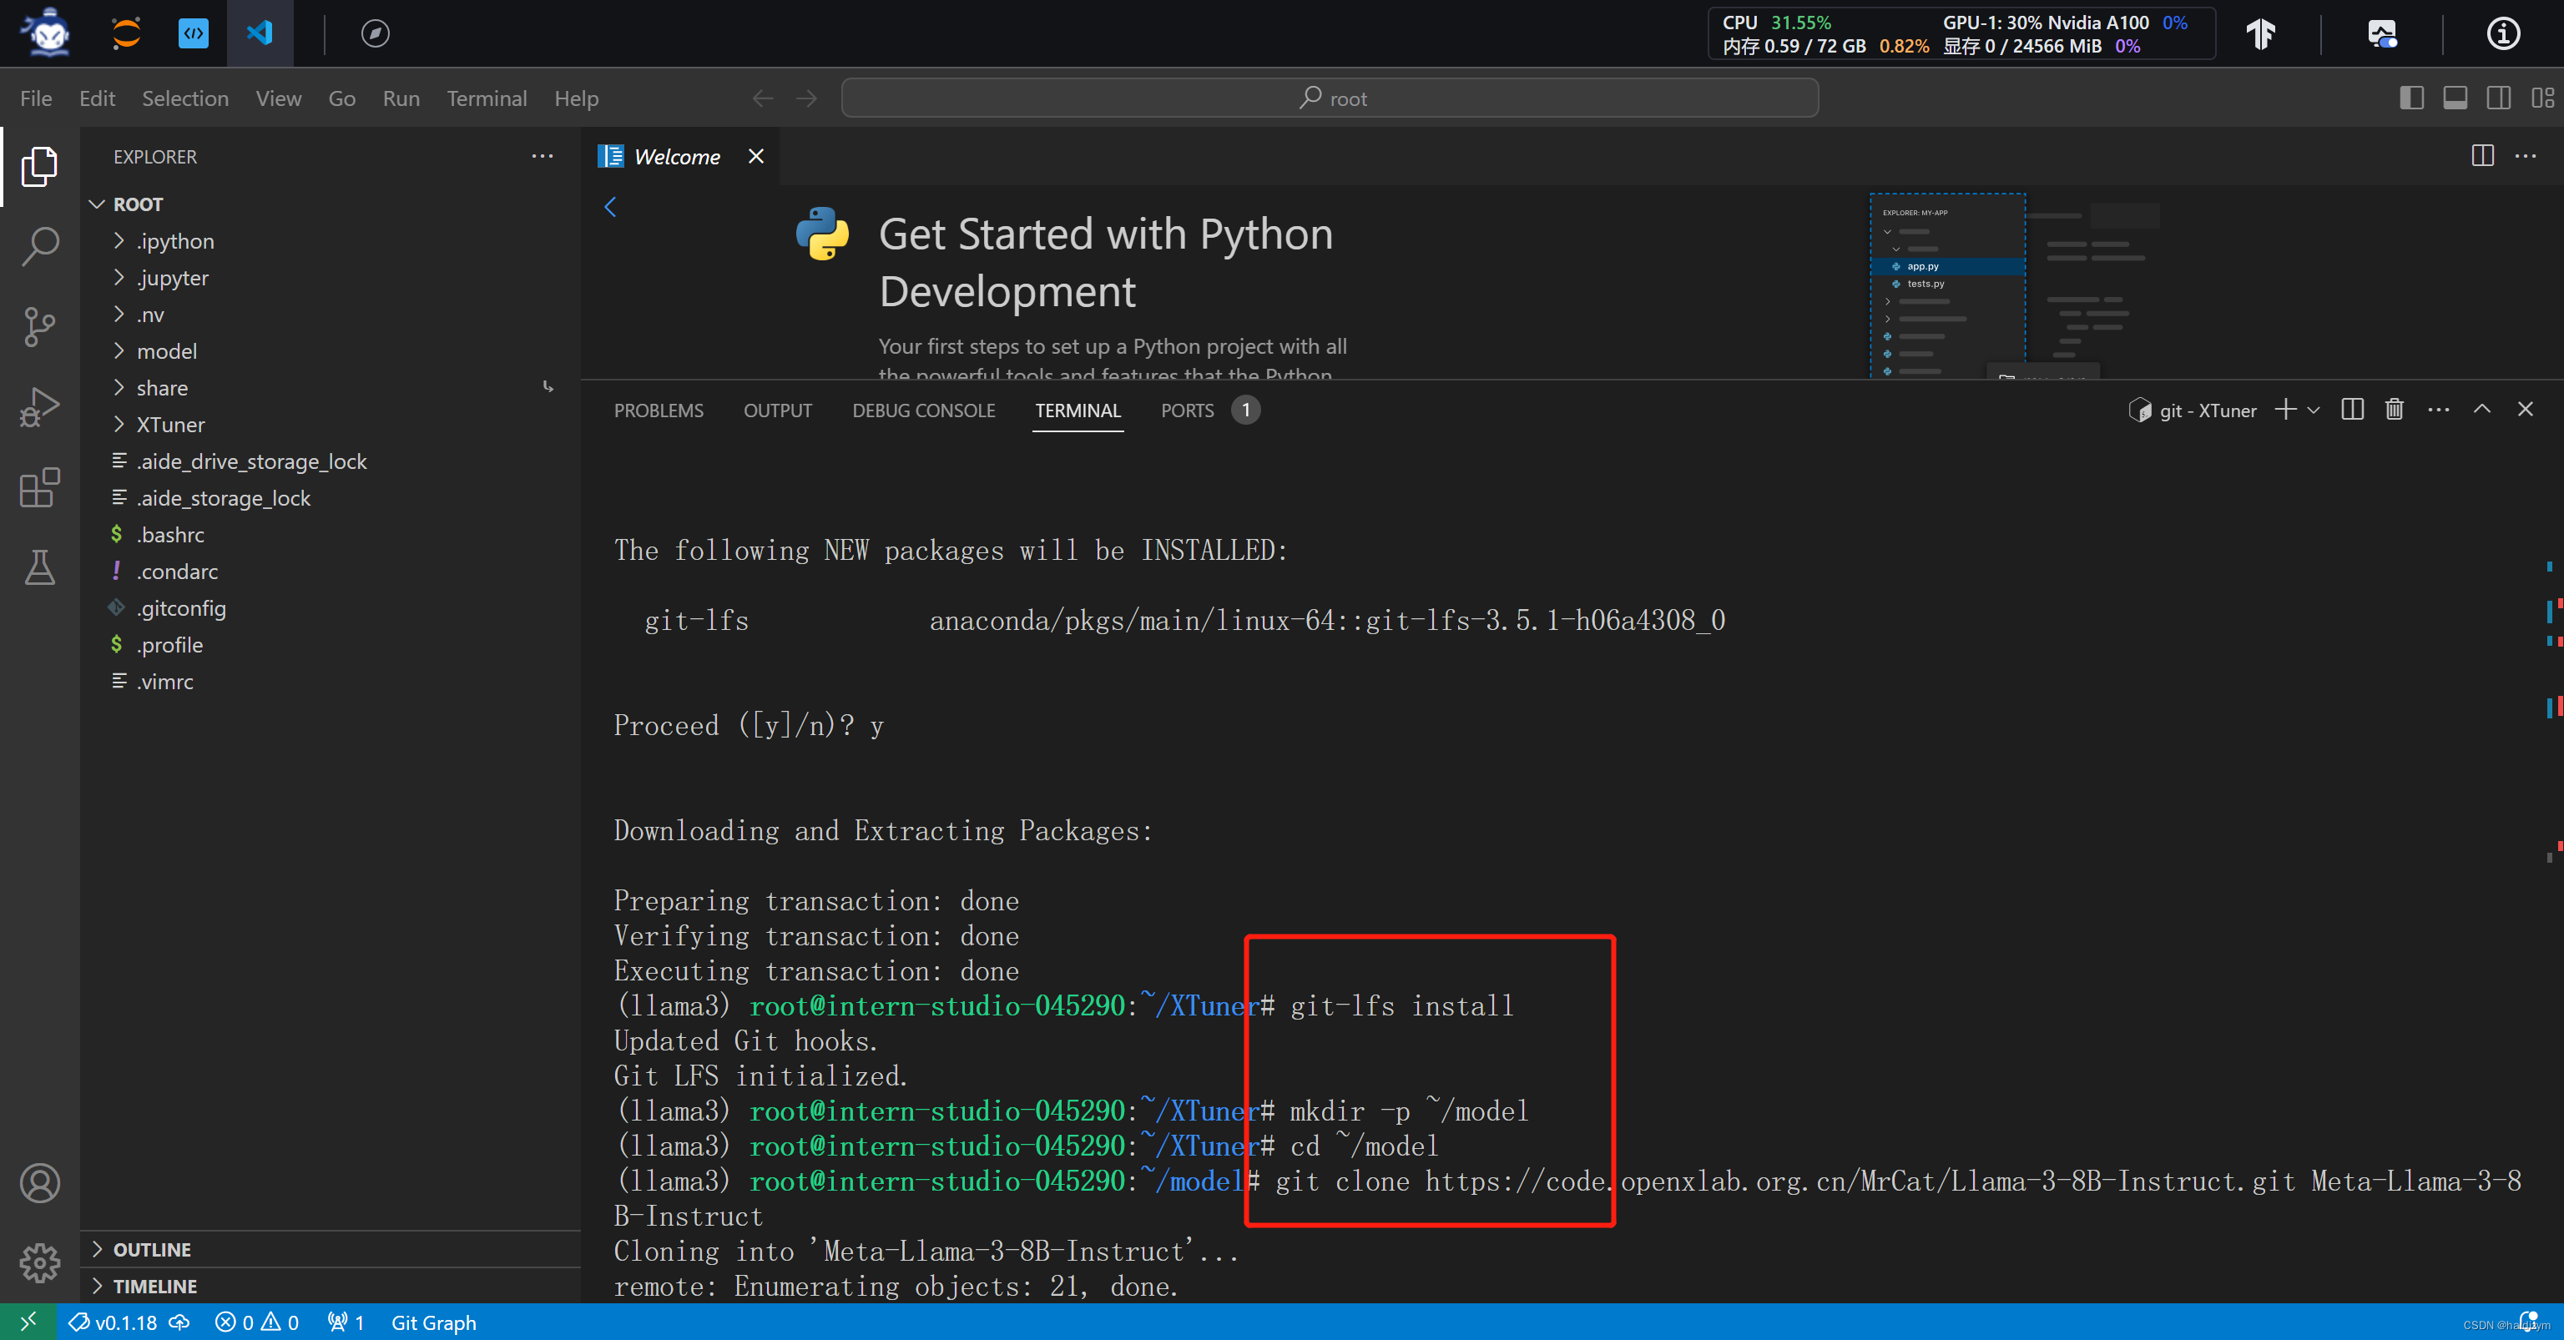2564x1340 pixels.
Task: Expand the share folder
Action: (x=331, y=388)
